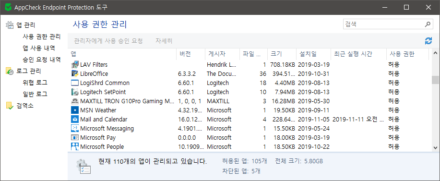Viewport: 440px width, 181px height.
Task: Click the Microsoft Messaging app icon
Action: [x=75, y=128]
